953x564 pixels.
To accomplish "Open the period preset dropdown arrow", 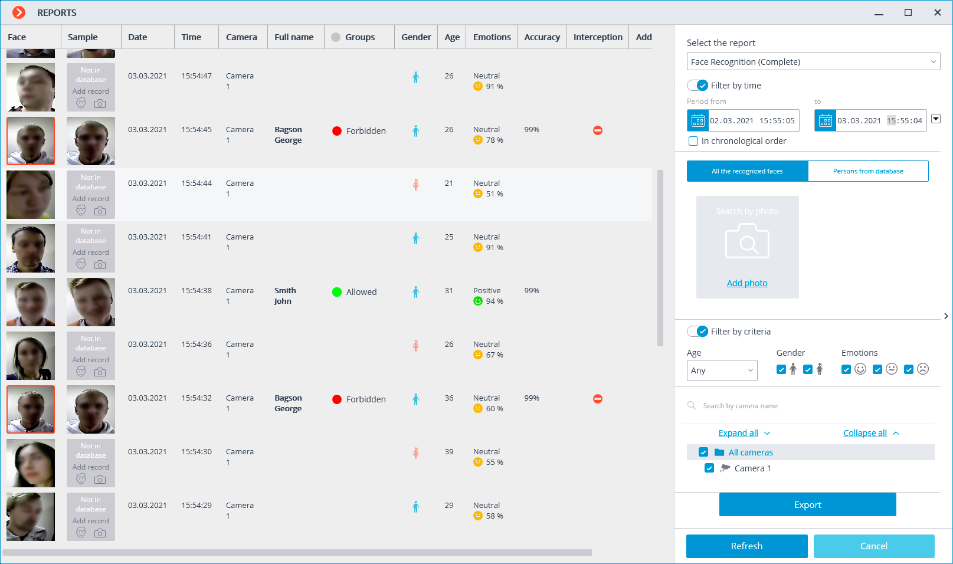I will coord(936,119).
